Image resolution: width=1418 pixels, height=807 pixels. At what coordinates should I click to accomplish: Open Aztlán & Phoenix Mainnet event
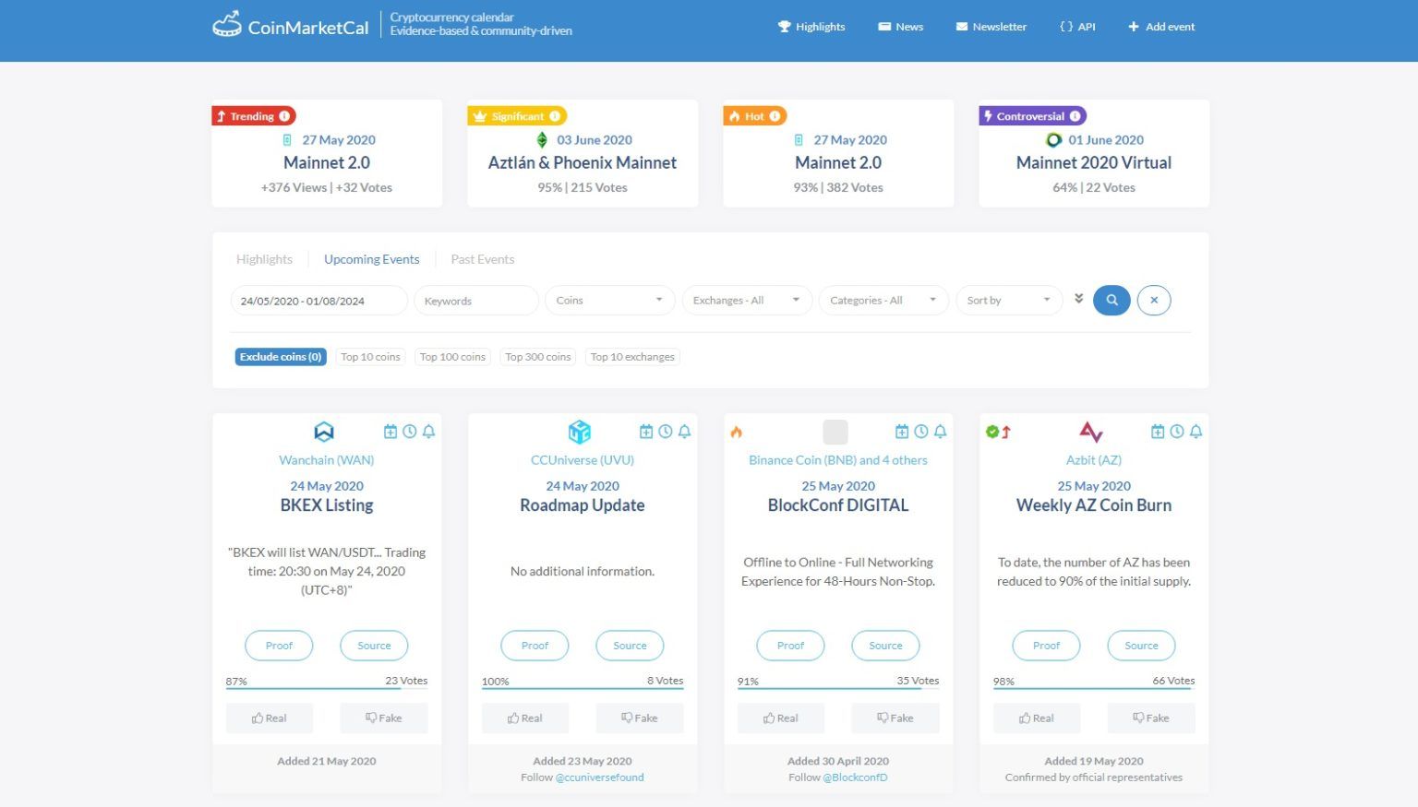click(x=583, y=162)
